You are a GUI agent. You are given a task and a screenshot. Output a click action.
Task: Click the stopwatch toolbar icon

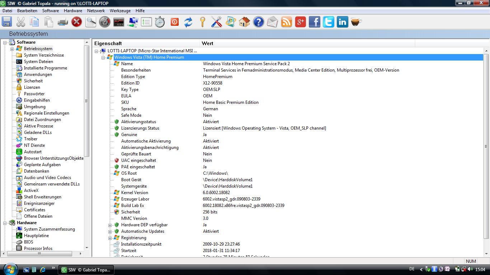(160, 22)
